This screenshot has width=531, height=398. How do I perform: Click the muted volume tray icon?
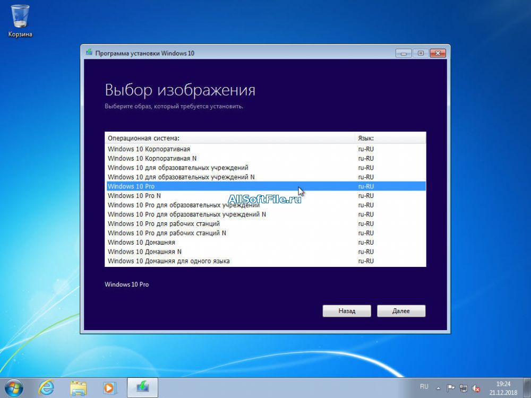(476, 387)
